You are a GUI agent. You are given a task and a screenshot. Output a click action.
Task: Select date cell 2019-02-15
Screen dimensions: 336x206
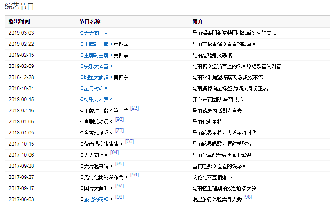[x=21, y=55]
